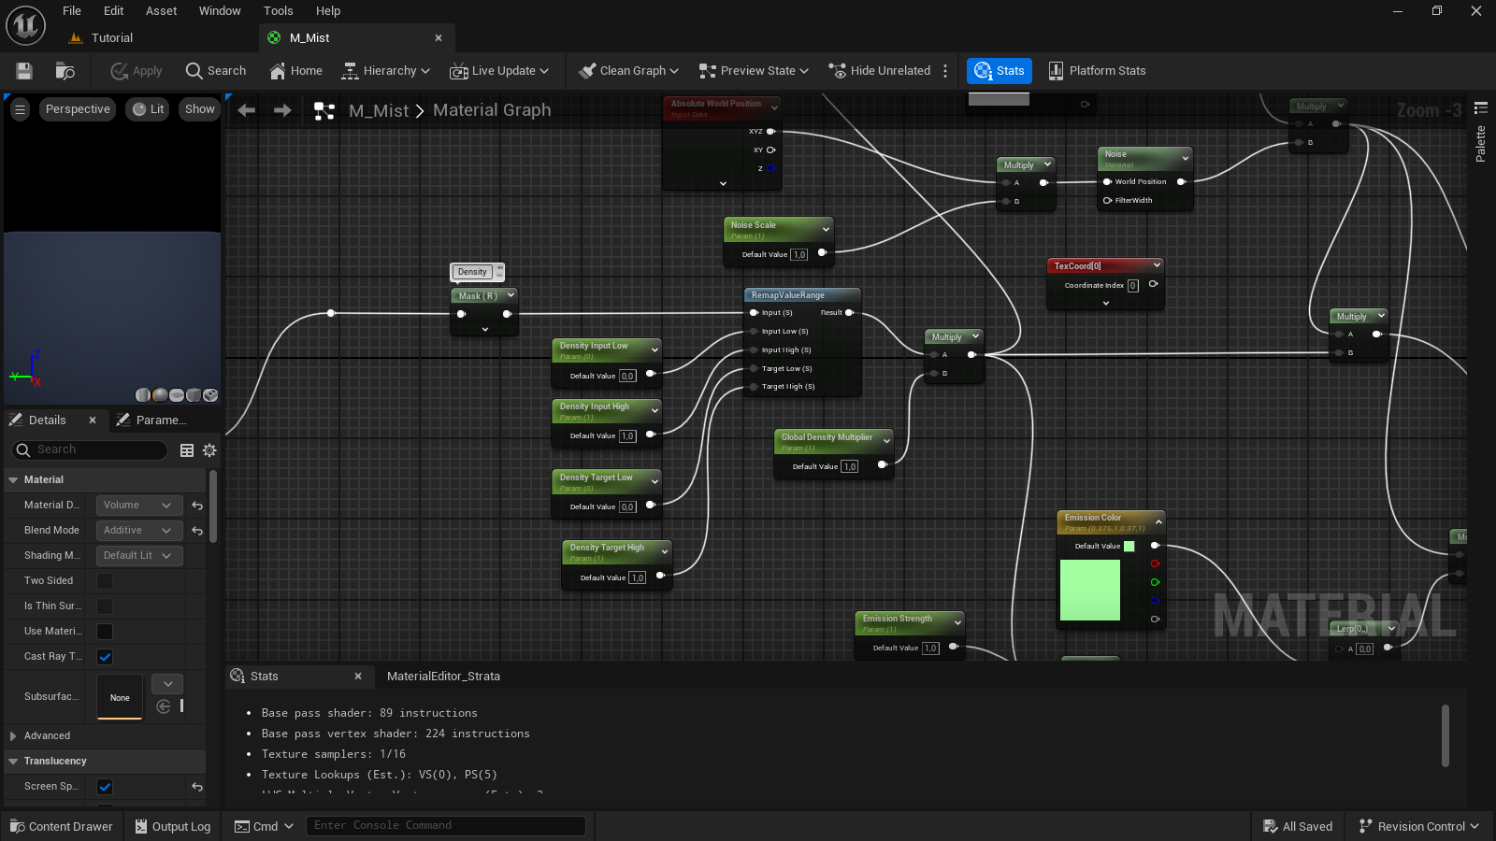Open the Material Domain Volume dropdown
The height and width of the screenshot is (841, 1496).
138,506
